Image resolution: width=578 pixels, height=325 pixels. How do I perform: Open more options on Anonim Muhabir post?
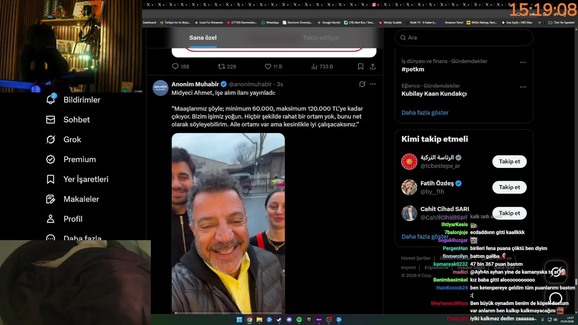point(373,84)
